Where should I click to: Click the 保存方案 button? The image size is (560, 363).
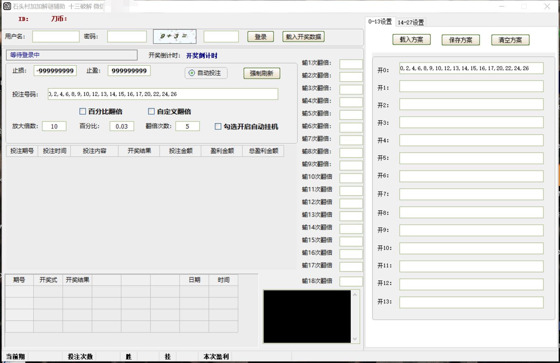click(460, 40)
